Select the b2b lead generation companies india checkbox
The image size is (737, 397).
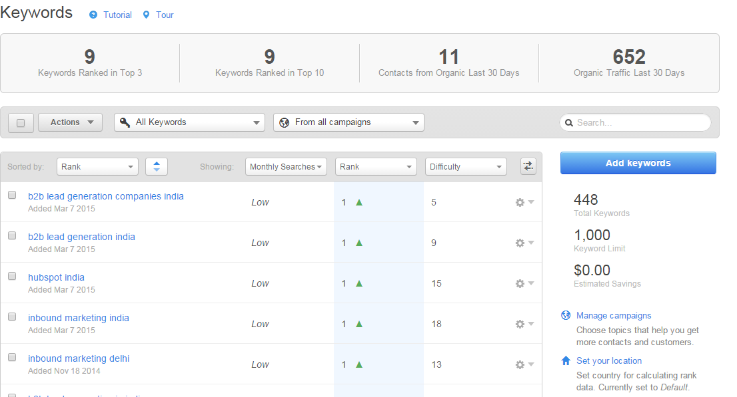pos(11,195)
